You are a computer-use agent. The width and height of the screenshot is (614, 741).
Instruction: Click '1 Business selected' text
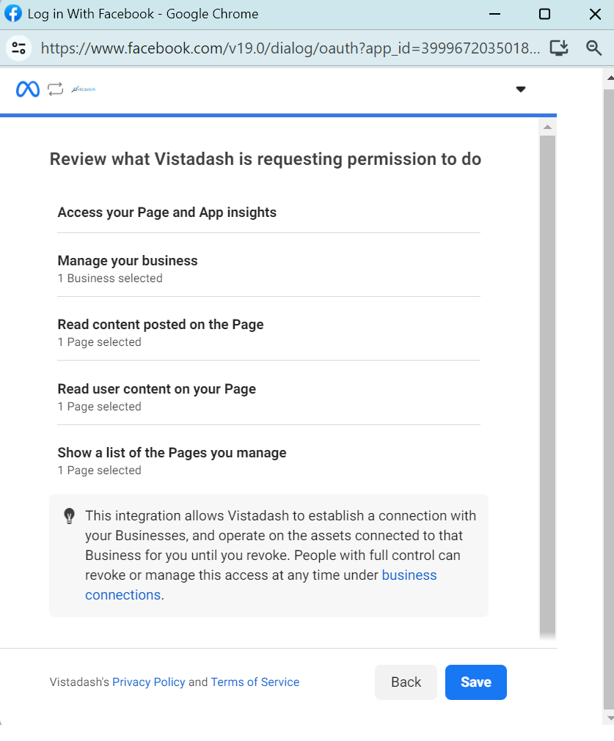pyautogui.click(x=110, y=278)
